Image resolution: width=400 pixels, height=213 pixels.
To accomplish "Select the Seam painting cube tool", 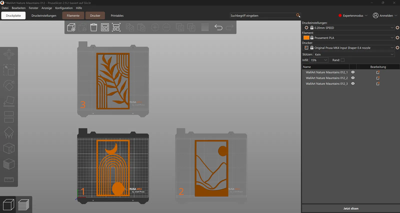I will [9, 148].
